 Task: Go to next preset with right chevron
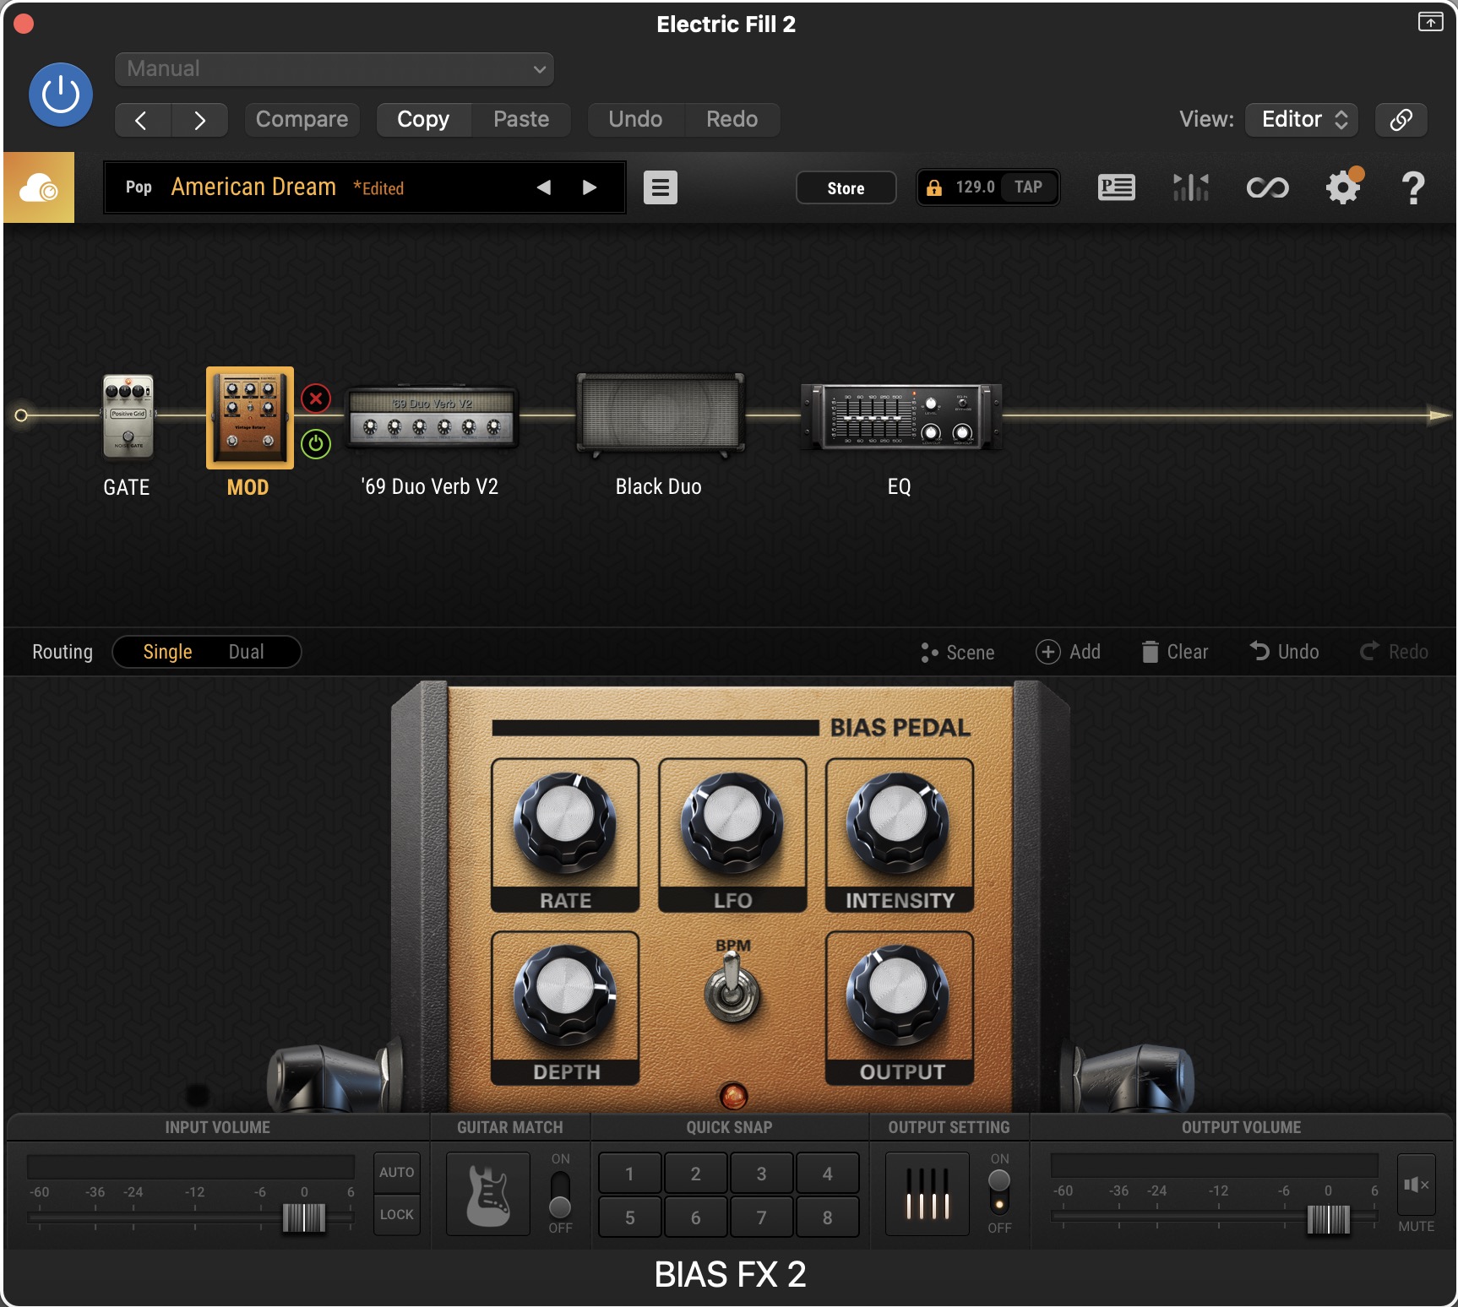coord(199,120)
